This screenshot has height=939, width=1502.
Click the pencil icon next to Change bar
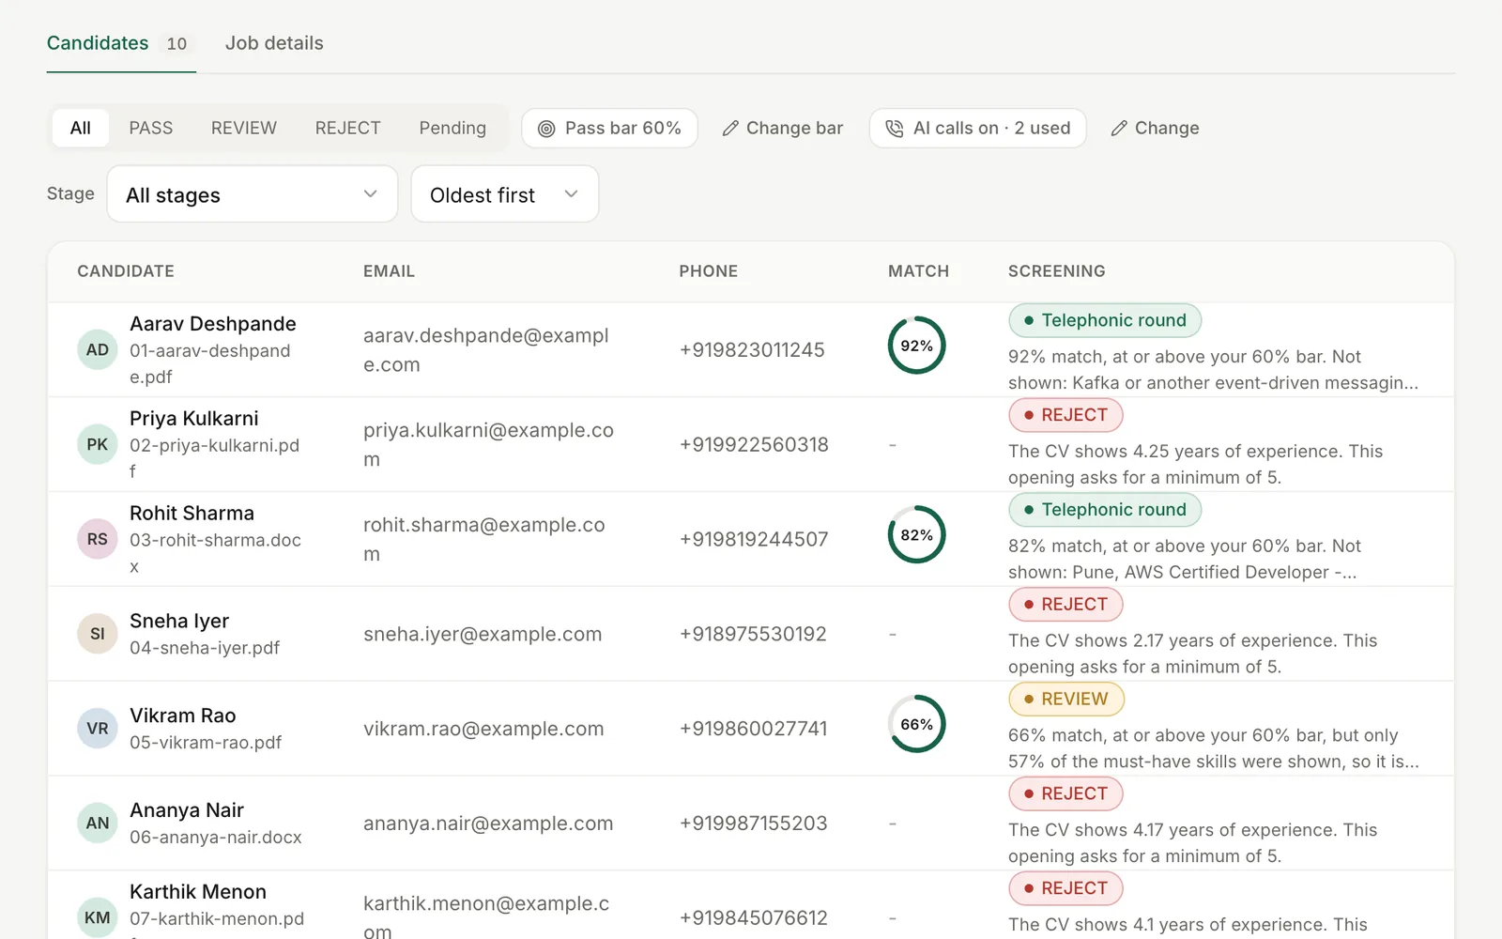coord(730,129)
